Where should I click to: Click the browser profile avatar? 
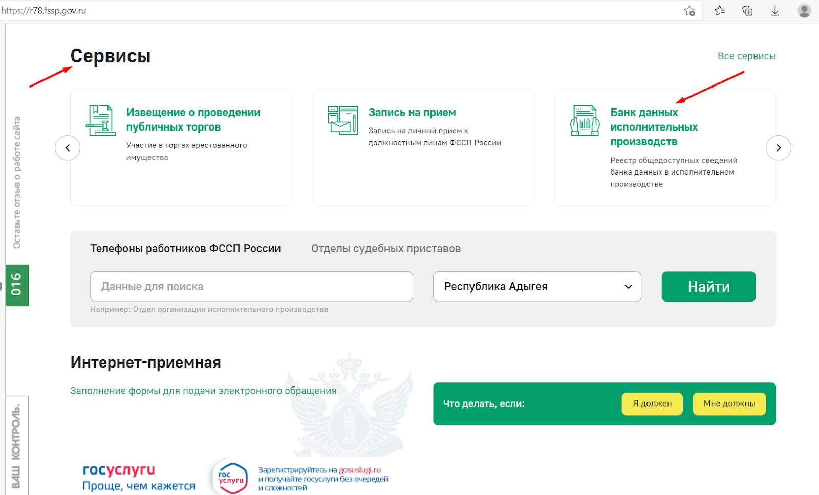[x=804, y=11]
